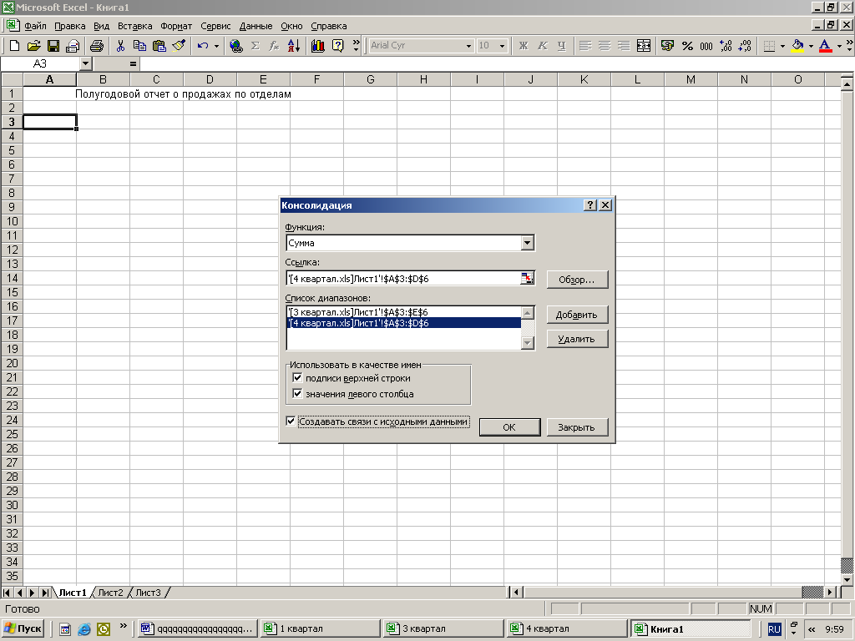Click the Print icon in the toolbar
855x641 pixels.
click(x=97, y=46)
